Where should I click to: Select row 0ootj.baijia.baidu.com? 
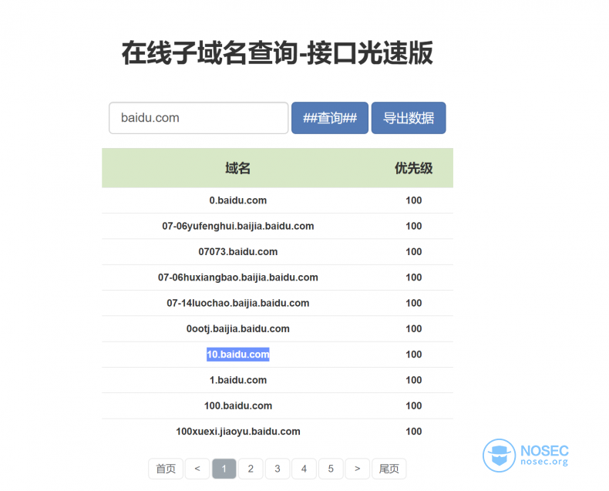(x=278, y=328)
